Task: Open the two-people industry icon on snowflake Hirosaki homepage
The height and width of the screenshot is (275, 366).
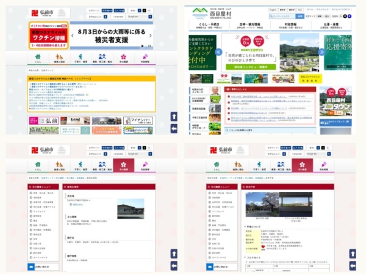Action: [102, 58]
